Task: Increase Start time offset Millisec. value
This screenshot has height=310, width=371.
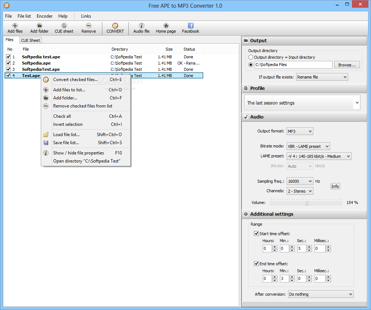Action: [328, 247]
